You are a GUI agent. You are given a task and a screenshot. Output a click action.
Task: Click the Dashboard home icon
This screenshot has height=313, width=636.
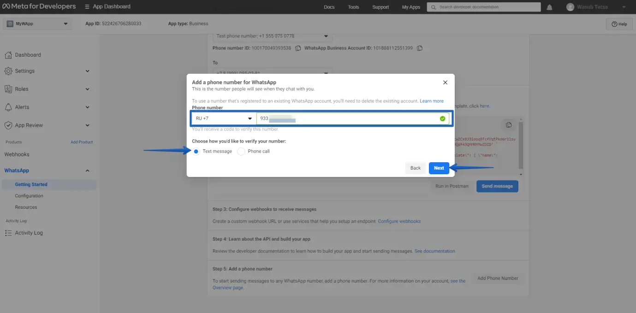click(x=8, y=55)
